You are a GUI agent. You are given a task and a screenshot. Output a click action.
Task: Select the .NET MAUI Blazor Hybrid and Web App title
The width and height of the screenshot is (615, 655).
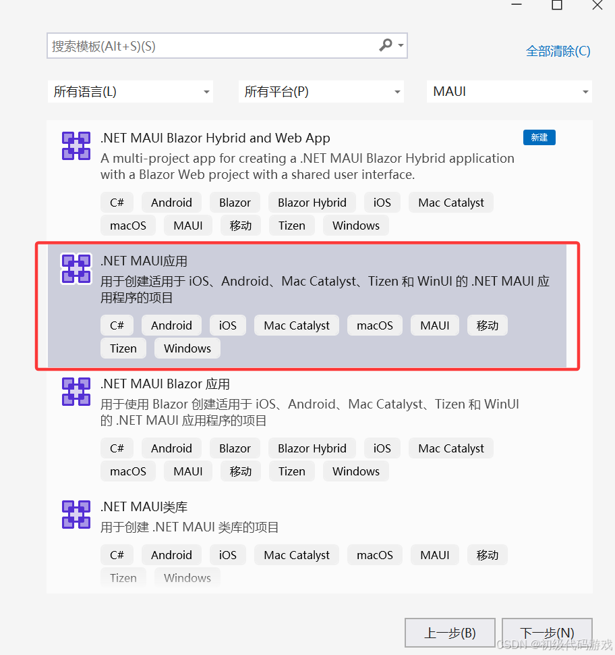(215, 138)
